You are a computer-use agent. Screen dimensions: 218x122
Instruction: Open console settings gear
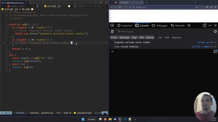(x=215, y=32)
